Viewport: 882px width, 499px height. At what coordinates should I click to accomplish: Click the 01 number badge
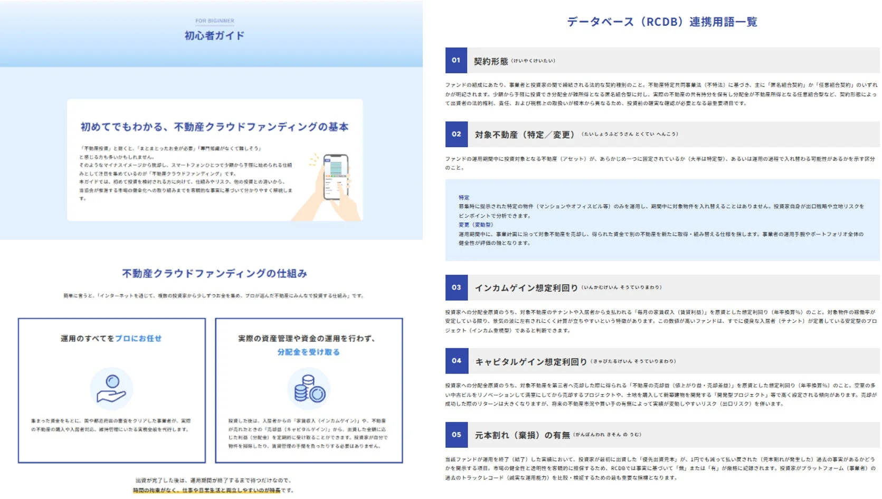456,60
